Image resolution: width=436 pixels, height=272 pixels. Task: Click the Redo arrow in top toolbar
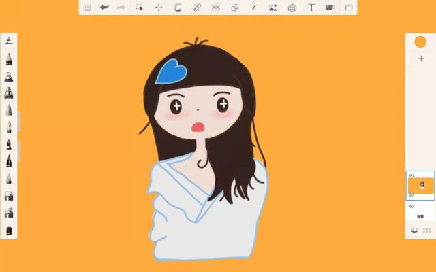pos(121,7)
